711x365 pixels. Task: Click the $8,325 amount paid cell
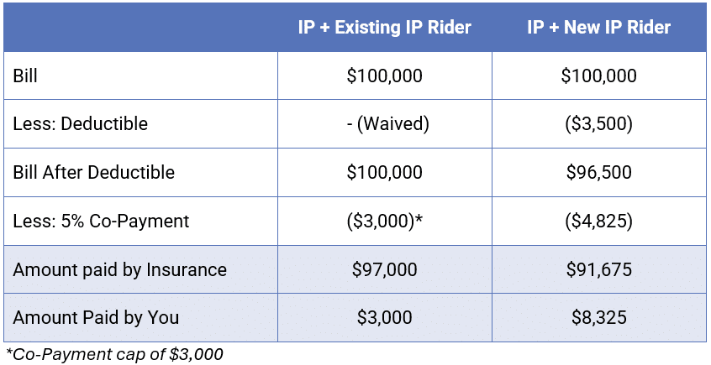598,318
